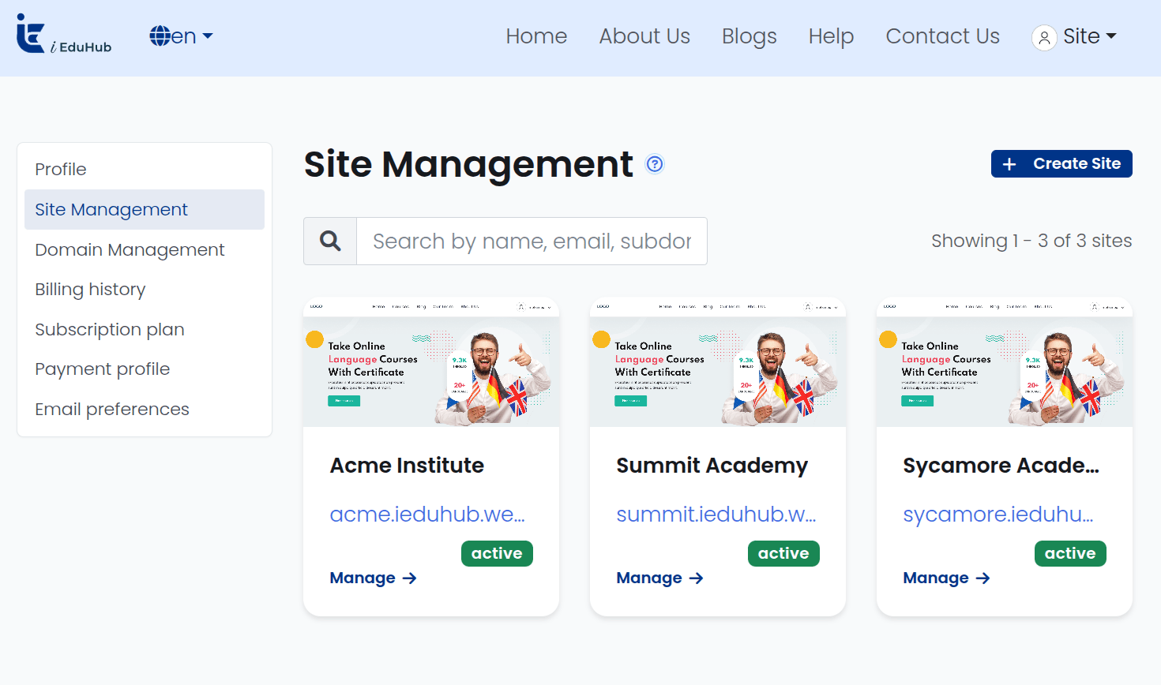1161x685 pixels.
Task: Click the arrow icon next to Sycamore Manage
Action: coord(983,578)
